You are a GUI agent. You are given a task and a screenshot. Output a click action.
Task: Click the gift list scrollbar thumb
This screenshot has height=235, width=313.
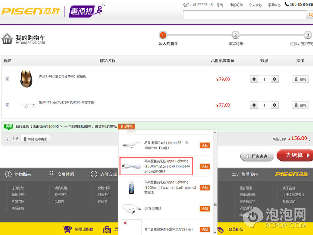tap(215, 204)
